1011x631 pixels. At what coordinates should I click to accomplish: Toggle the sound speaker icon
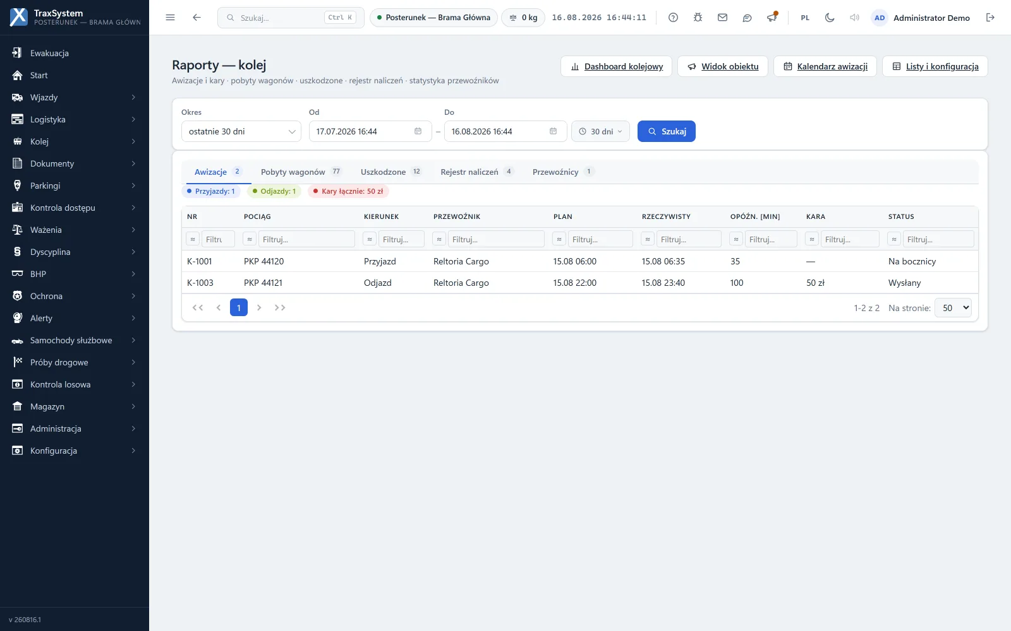click(x=854, y=18)
